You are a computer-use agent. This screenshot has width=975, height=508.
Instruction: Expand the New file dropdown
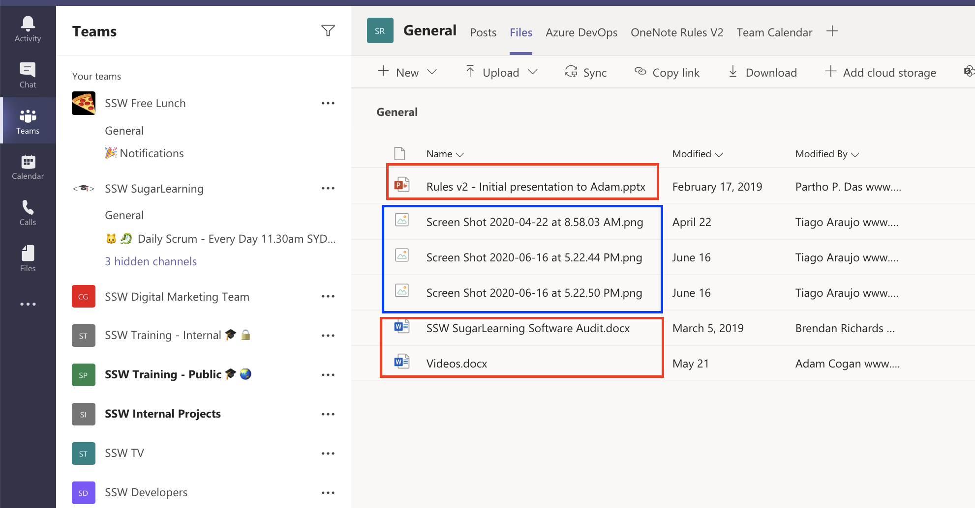(x=433, y=72)
